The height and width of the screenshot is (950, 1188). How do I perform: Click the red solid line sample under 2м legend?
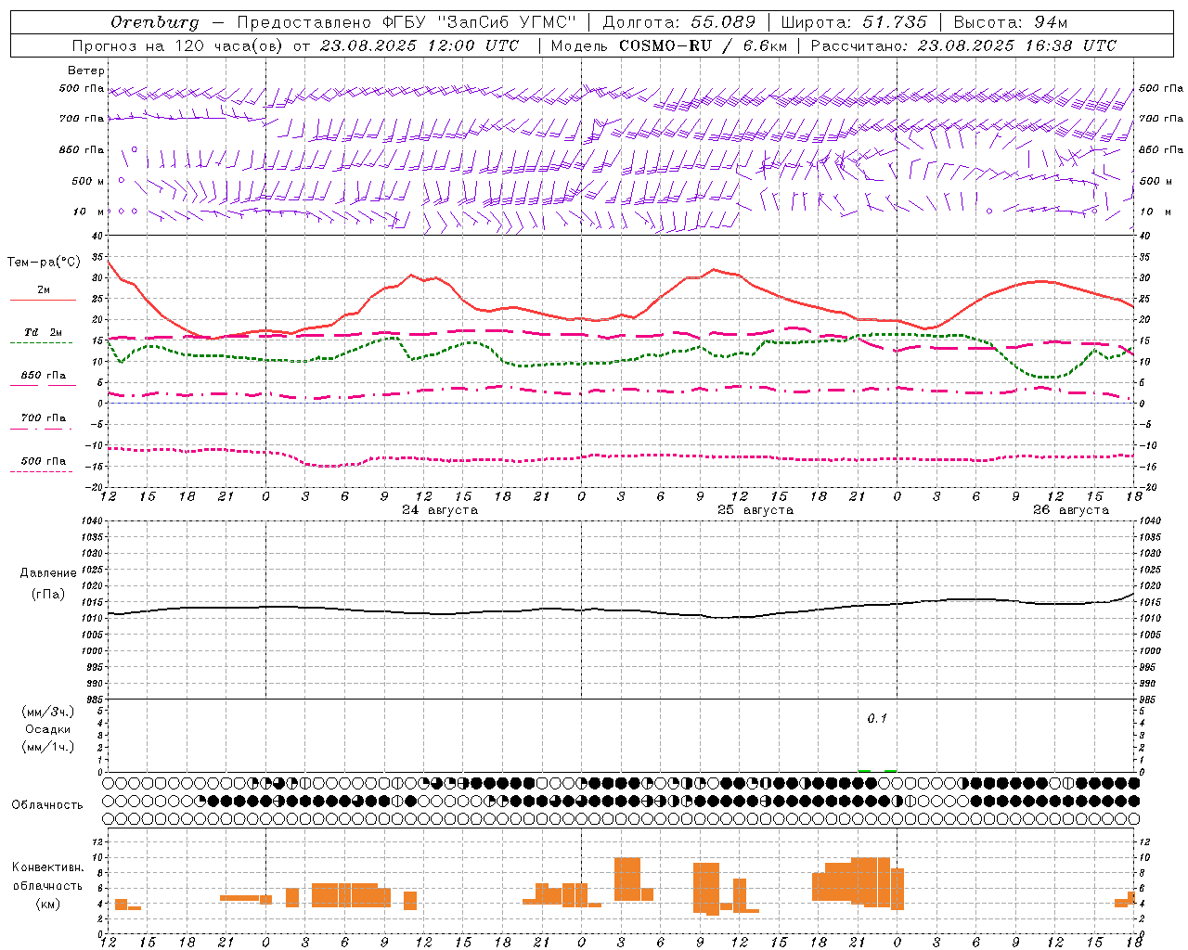(43, 301)
